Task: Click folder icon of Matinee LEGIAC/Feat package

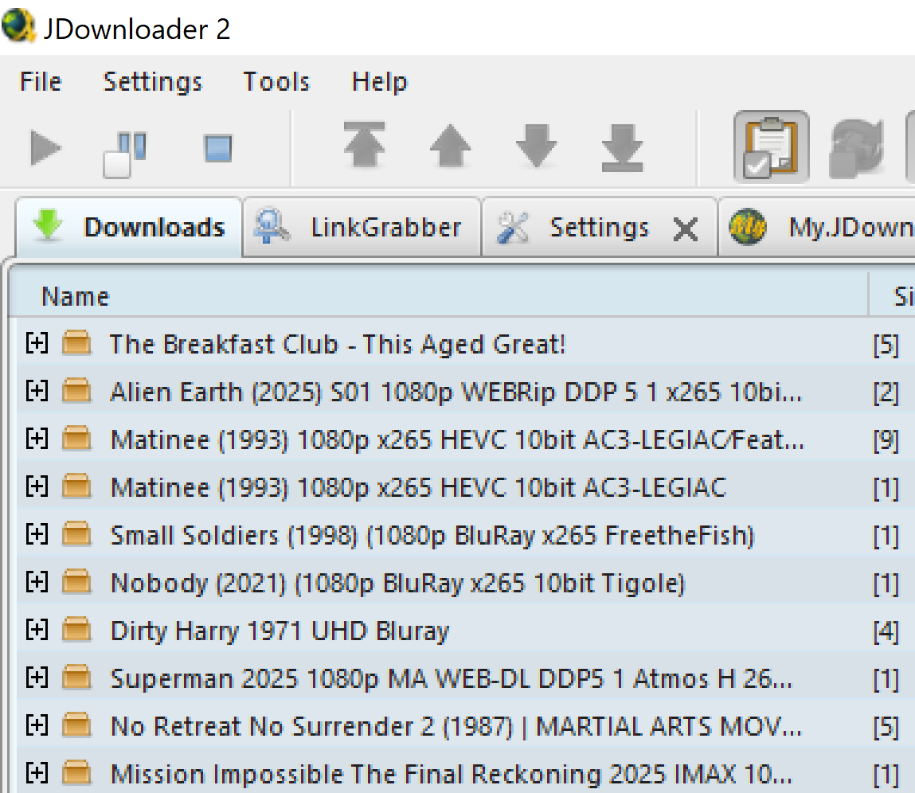Action: pos(76,439)
